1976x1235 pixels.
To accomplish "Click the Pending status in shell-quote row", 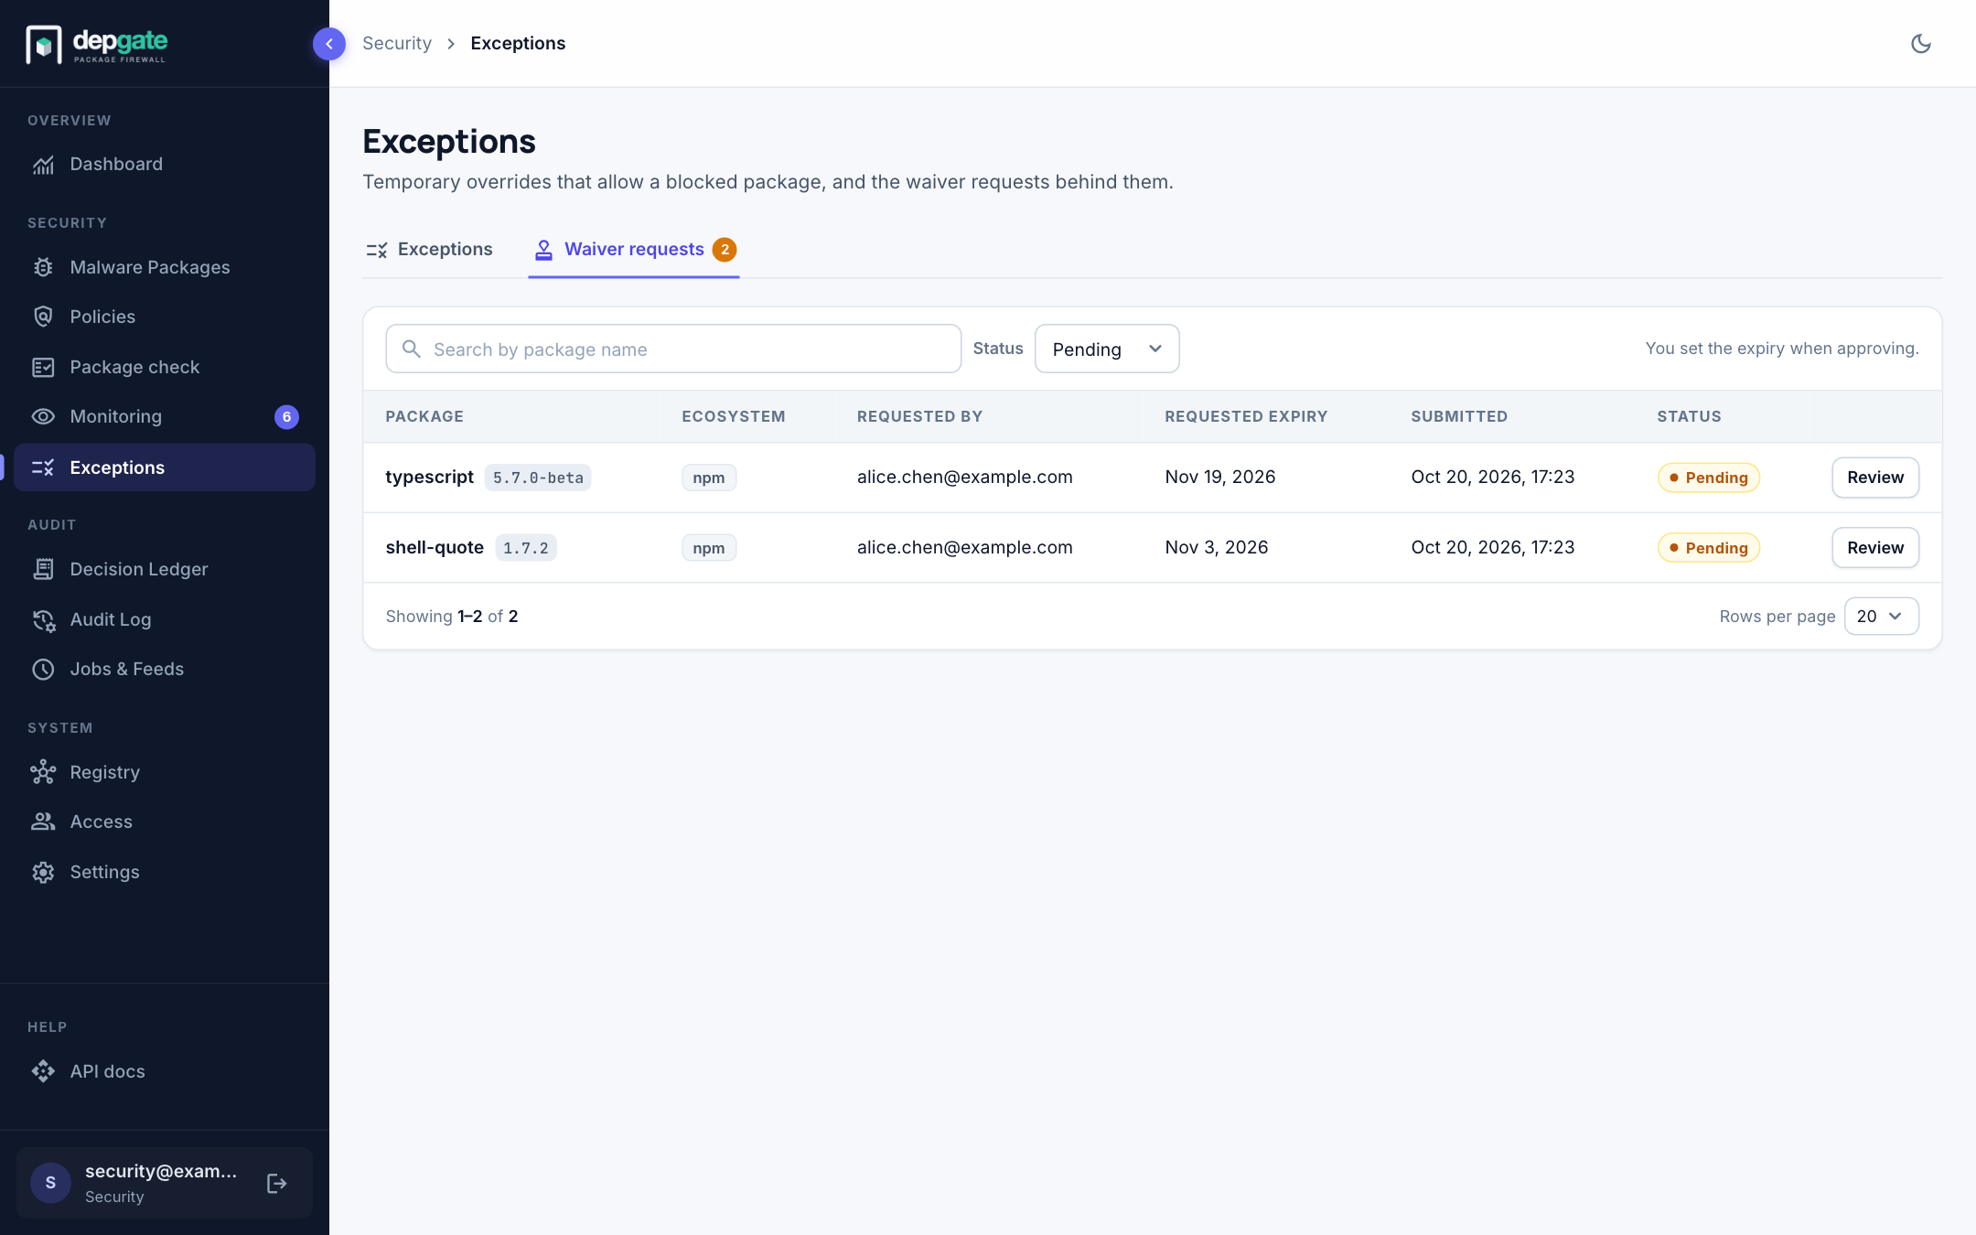I will pos(1708,548).
